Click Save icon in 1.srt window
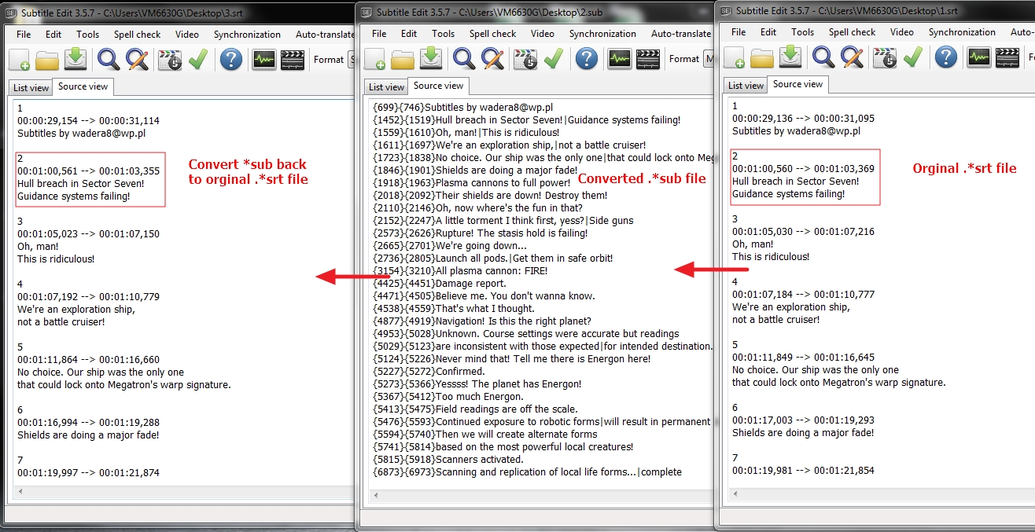The image size is (1035, 532). 790,57
